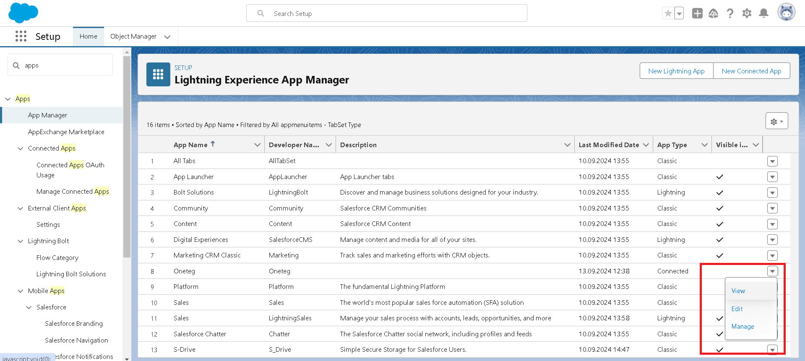The image size is (805, 361).
Task: Click the favorites star icon
Action: click(x=668, y=13)
